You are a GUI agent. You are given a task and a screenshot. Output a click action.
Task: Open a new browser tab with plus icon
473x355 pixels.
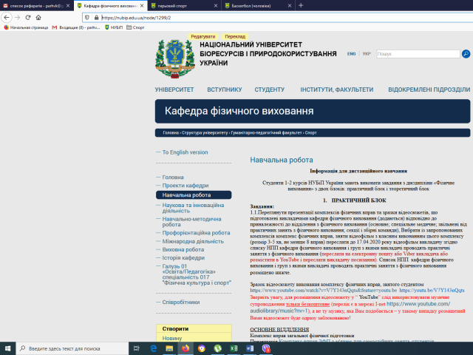pos(301,5)
